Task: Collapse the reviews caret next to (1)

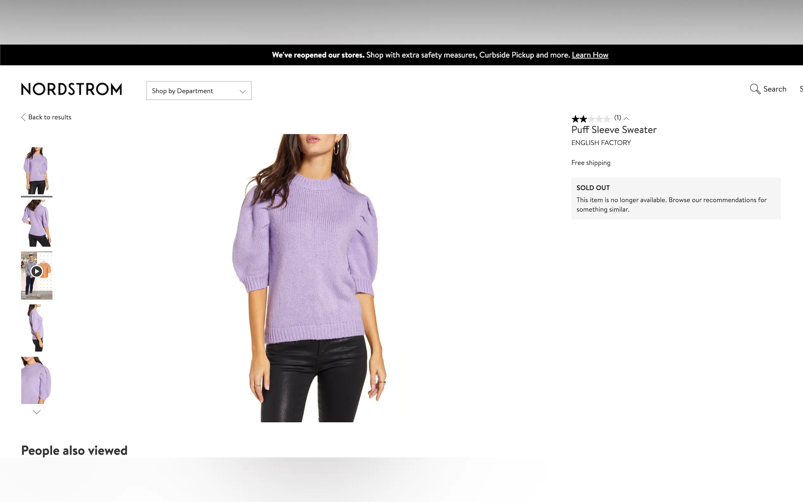Action: pyautogui.click(x=626, y=119)
